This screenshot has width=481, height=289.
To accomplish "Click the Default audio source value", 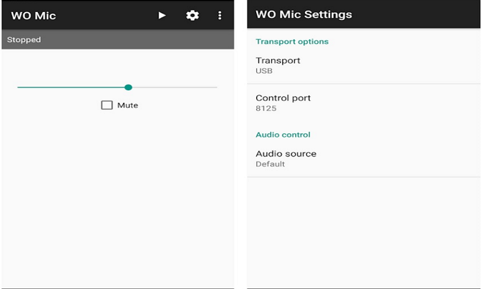I will [x=270, y=164].
